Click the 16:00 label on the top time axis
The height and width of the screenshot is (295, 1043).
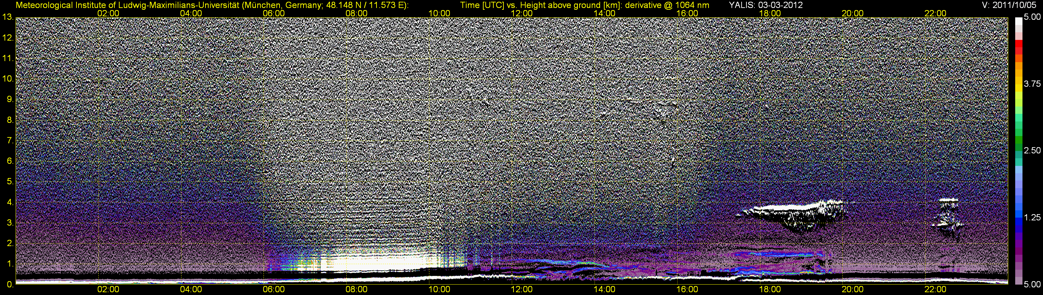pyautogui.click(x=687, y=13)
